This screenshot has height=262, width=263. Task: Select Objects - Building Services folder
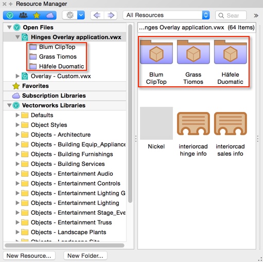(x=68, y=164)
